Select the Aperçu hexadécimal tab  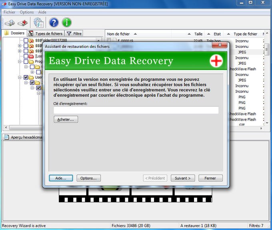tap(23, 137)
